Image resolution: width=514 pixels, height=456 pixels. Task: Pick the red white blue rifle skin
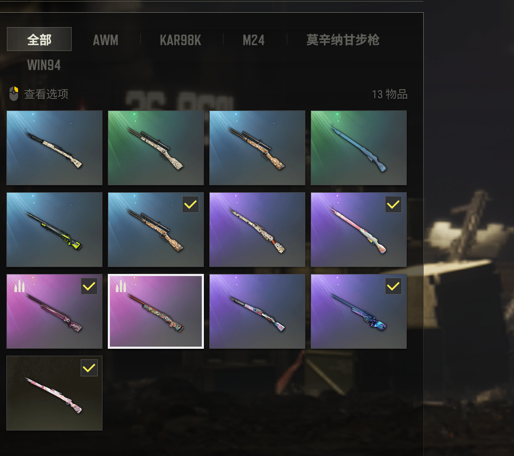(257, 312)
